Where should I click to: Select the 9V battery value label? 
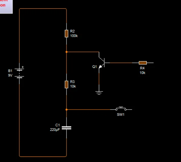[10, 75]
